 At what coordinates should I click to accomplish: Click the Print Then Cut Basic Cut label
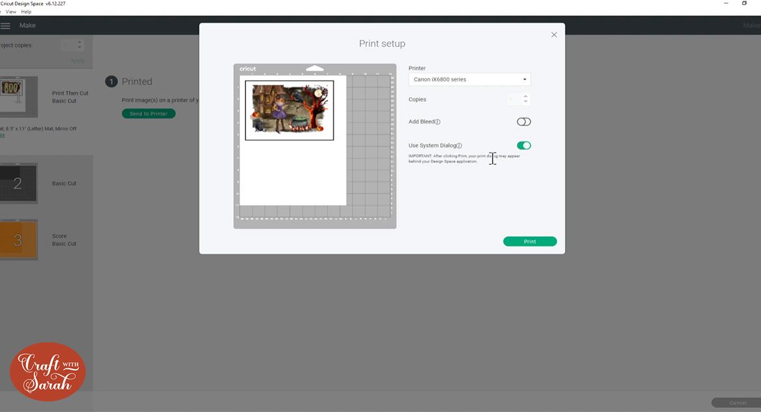coord(70,97)
